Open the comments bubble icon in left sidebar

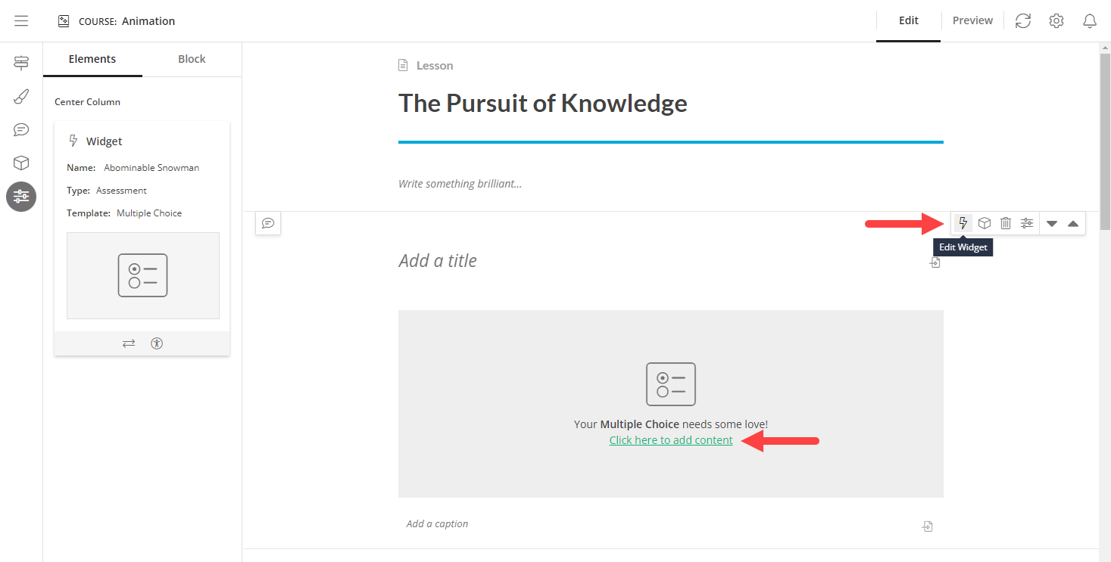coord(20,129)
